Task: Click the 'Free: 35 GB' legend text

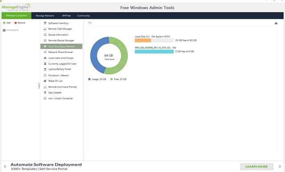Action: pyautogui.click(x=120, y=79)
